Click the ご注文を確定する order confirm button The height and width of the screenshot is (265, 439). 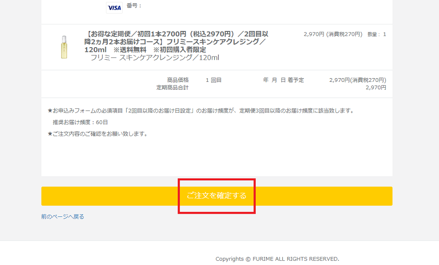tap(216, 196)
